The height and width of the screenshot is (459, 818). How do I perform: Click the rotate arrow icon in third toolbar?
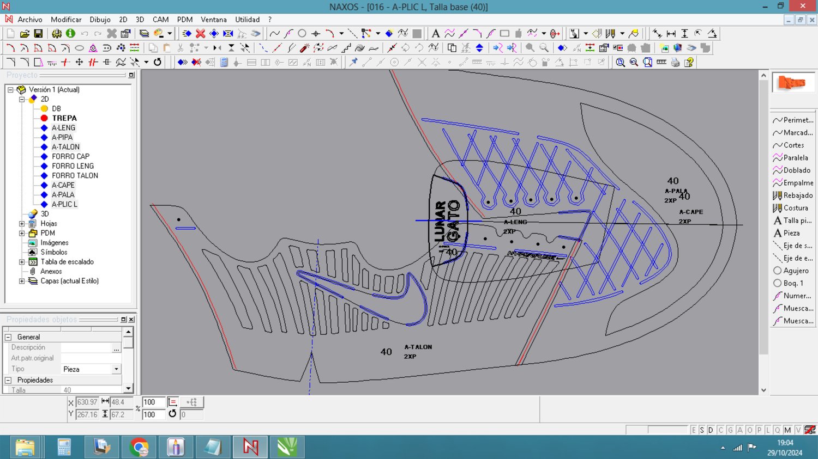tap(158, 62)
